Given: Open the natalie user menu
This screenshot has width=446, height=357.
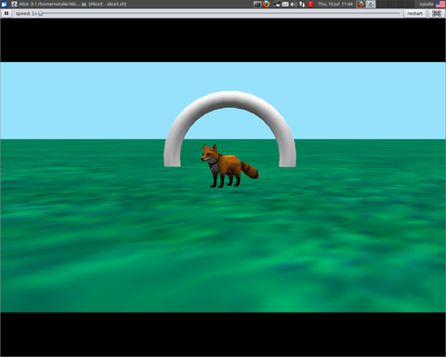Looking at the screenshot, I should pyautogui.click(x=426, y=4).
